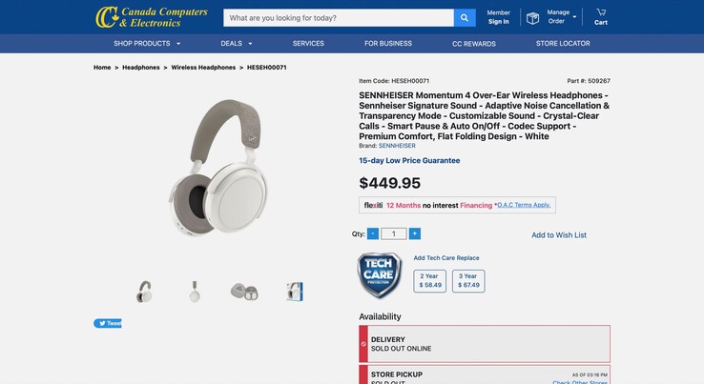Select the ear cushions thumbnail image

(x=244, y=292)
